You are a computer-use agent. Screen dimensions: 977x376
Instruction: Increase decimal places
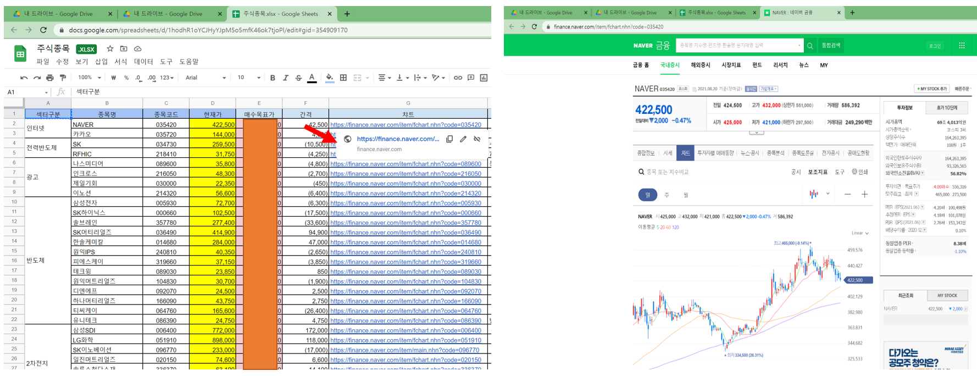pos(152,78)
